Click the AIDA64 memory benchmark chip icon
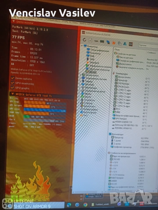The width and height of the screenshot is (158, 210). pyautogui.click(x=102, y=42)
